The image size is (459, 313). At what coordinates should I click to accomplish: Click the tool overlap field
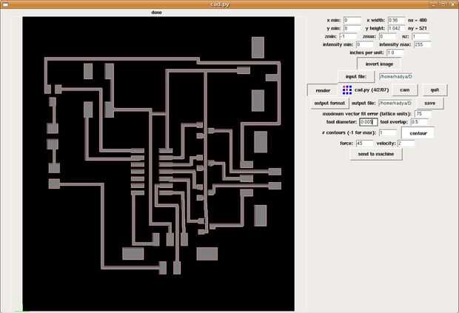pyautogui.click(x=420, y=121)
